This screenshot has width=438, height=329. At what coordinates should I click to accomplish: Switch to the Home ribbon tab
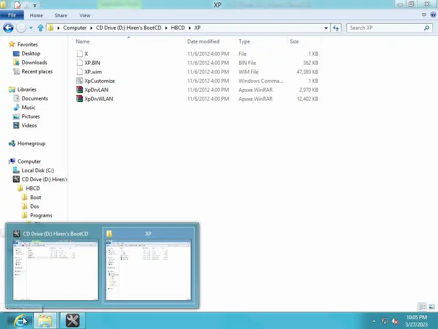36,15
